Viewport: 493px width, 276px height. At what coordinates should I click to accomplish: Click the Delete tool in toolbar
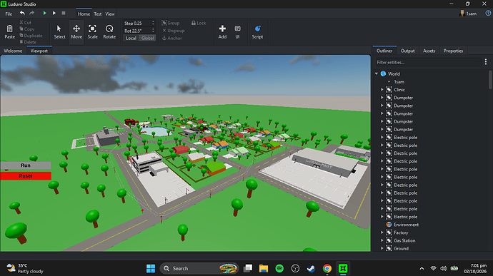click(x=28, y=42)
